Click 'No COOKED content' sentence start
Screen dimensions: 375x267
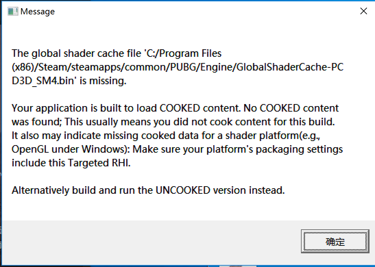(x=291, y=108)
